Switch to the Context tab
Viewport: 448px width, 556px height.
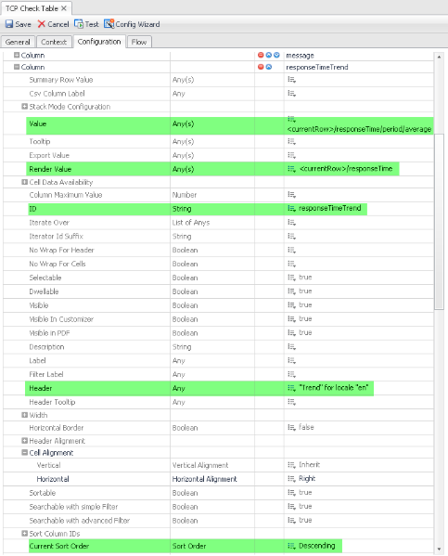click(x=54, y=42)
